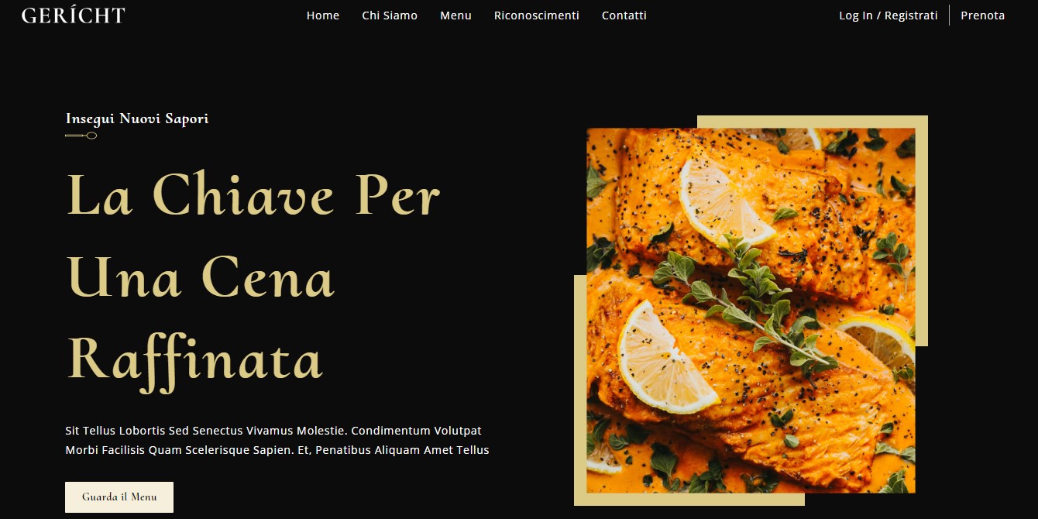Click the gold frame corner below the photo
1038x519 pixels.
point(689,500)
